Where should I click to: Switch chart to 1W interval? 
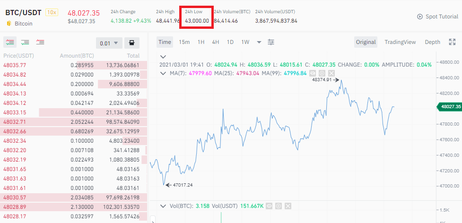click(x=245, y=42)
